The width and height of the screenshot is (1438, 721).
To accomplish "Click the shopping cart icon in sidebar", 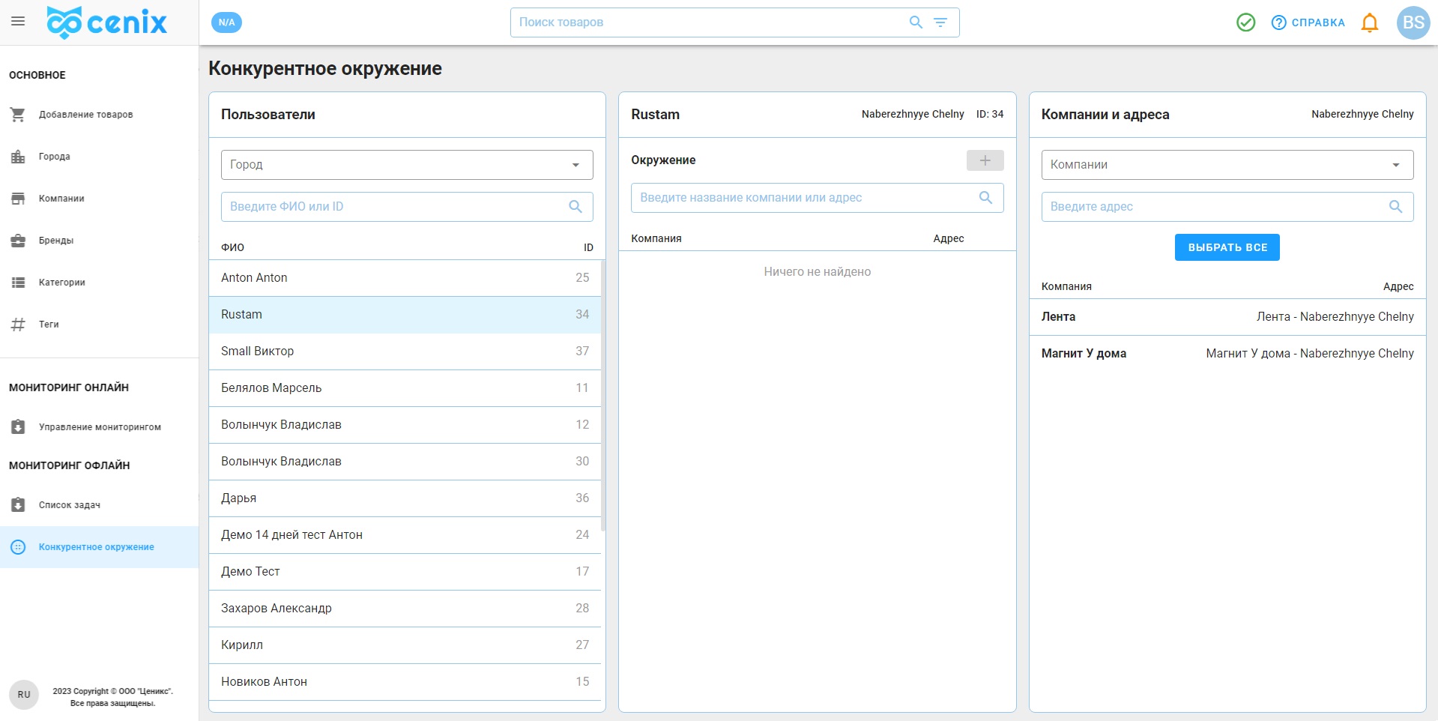I will click(18, 115).
